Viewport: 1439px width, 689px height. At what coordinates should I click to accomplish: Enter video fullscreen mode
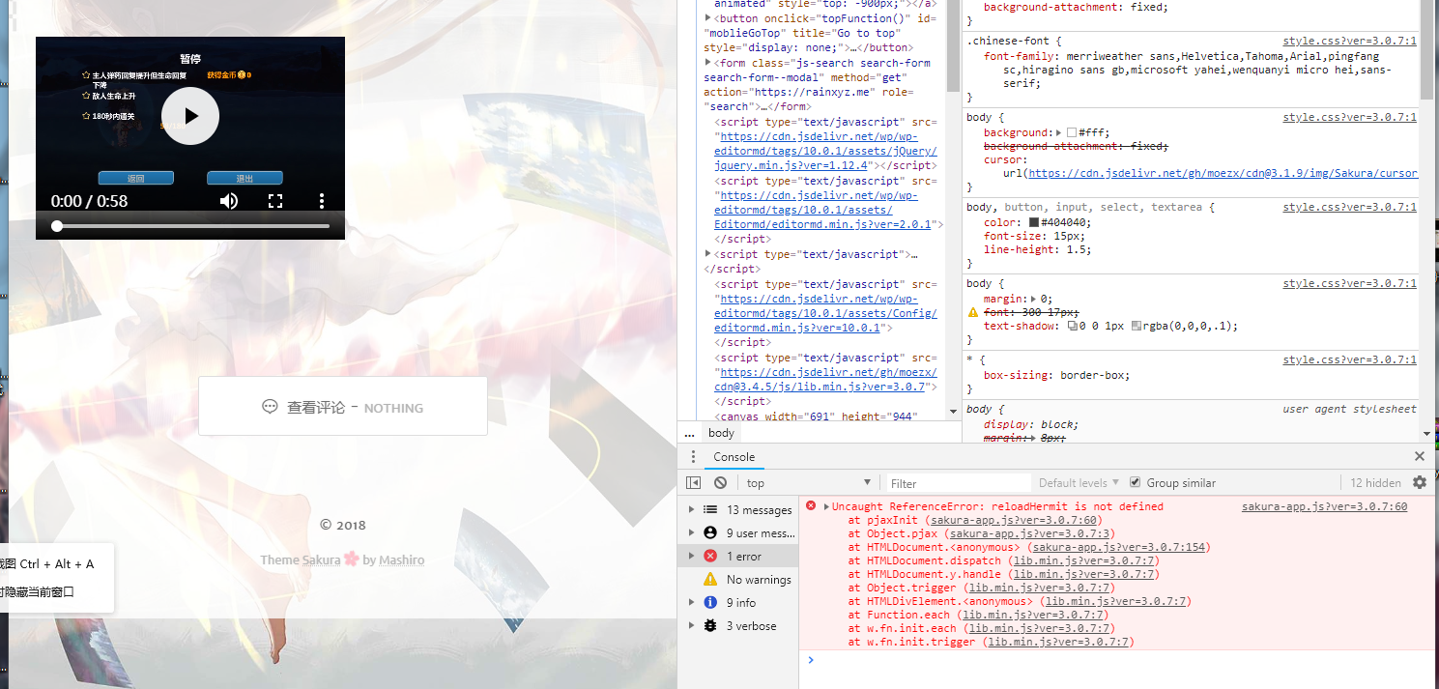(x=275, y=201)
